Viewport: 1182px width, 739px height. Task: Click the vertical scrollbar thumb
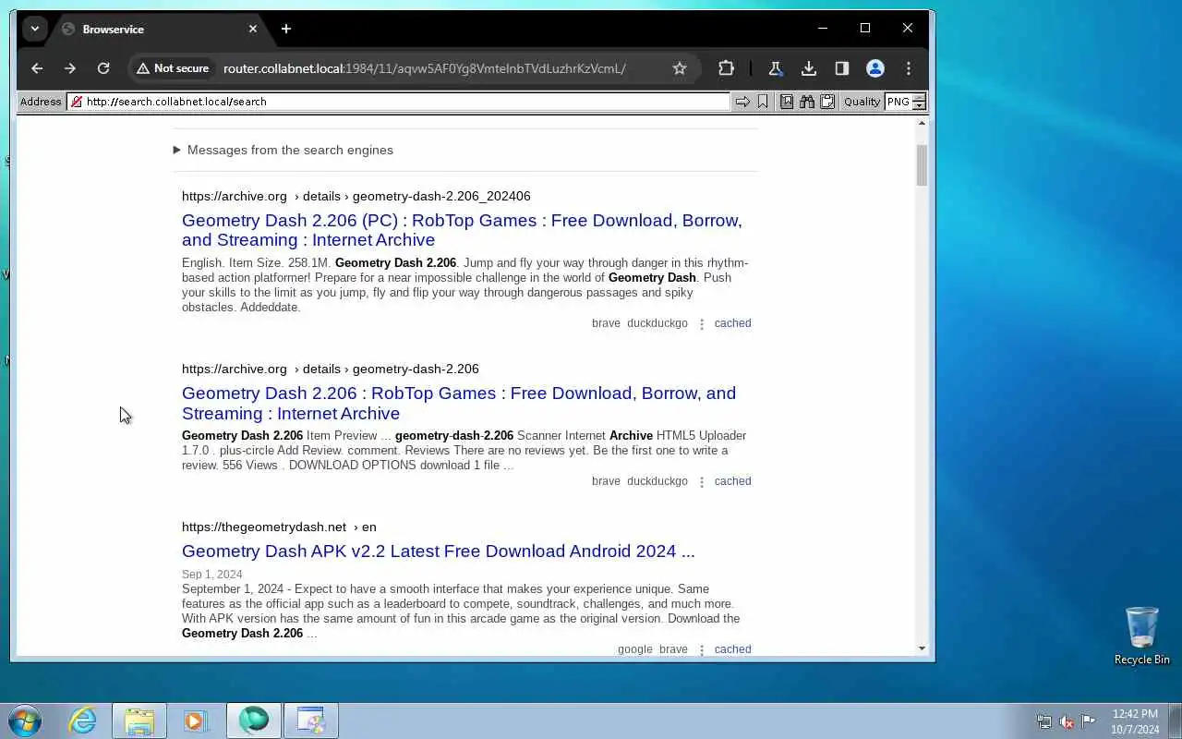click(922, 164)
